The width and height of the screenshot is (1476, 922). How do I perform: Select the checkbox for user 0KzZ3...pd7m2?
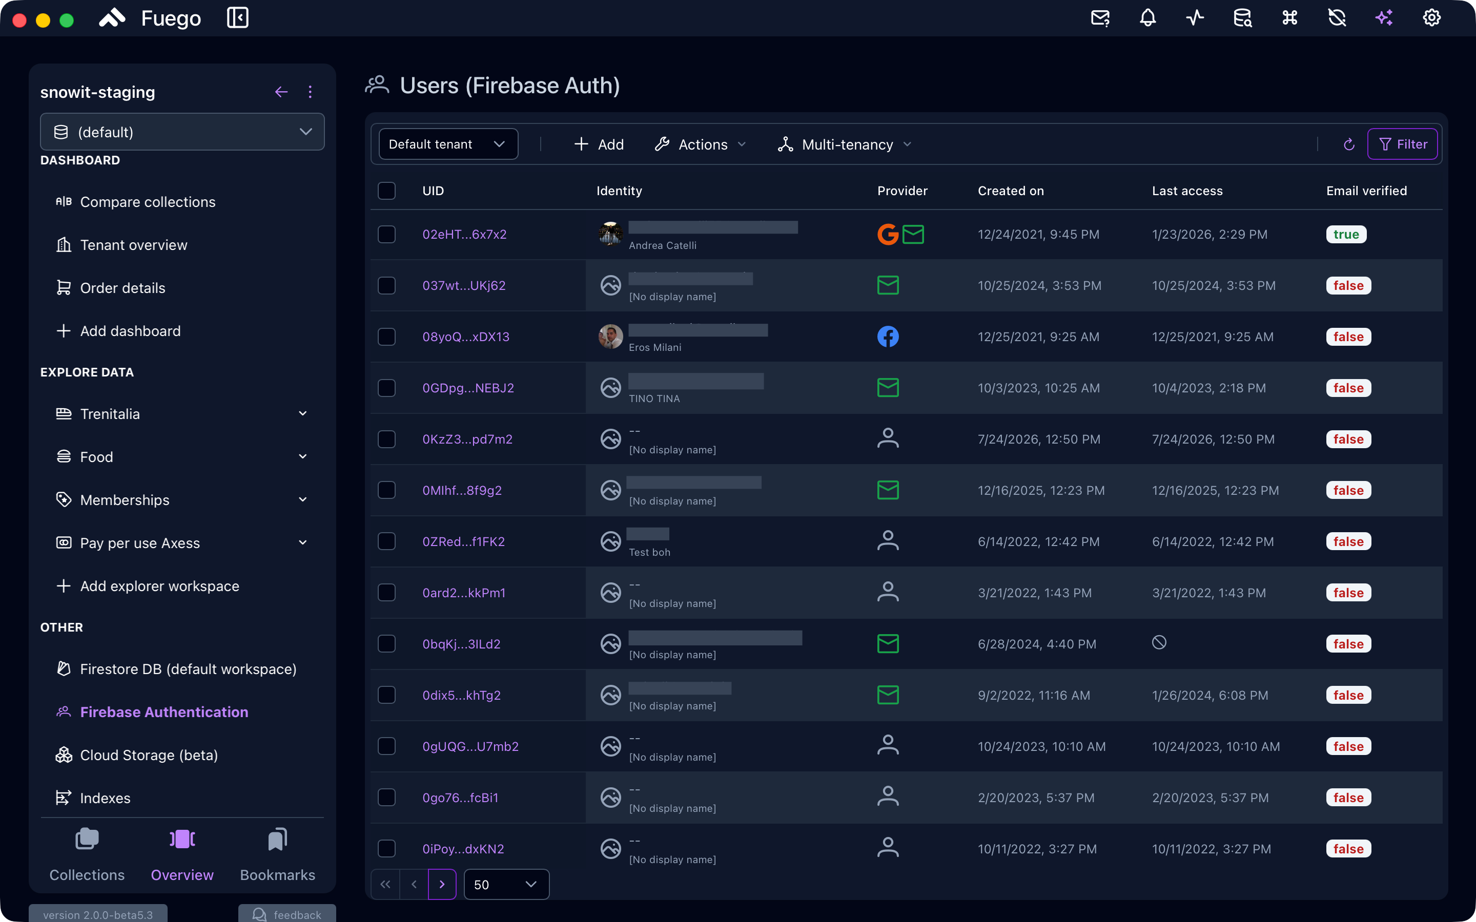pyautogui.click(x=387, y=439)
